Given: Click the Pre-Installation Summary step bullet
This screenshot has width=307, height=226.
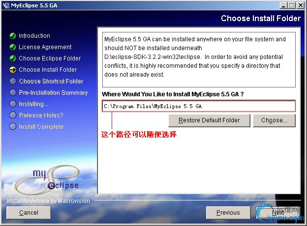Looking at the screenshot, I should [x=13, y=92].
